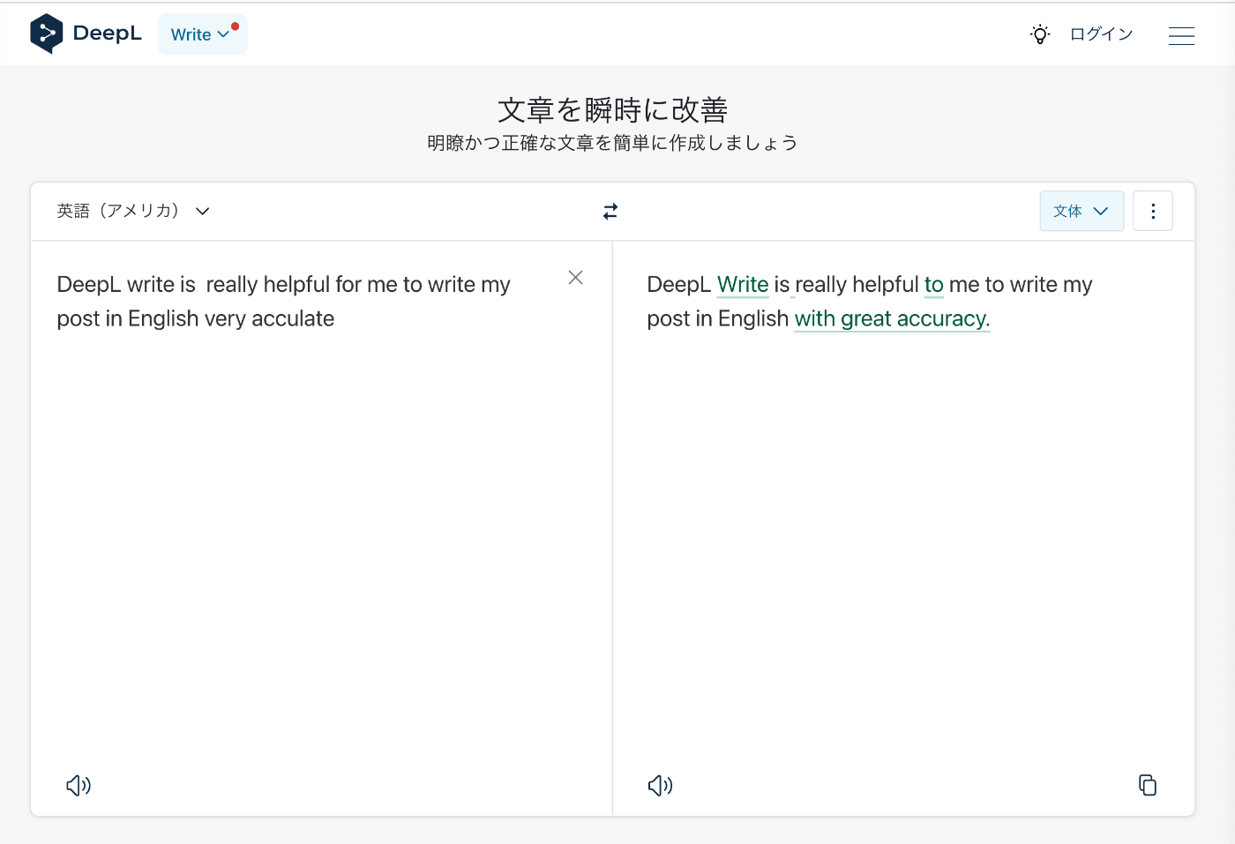The width and height of the screenshot is (1235, 844).
Task: Click the swap arrows icon
Action: coord(610,212)
